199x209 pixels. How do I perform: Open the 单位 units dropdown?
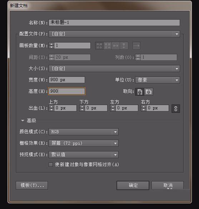(158, 80)
